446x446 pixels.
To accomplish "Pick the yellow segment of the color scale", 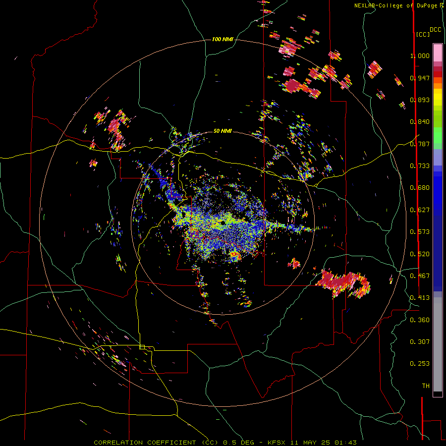I will (438, 97).
